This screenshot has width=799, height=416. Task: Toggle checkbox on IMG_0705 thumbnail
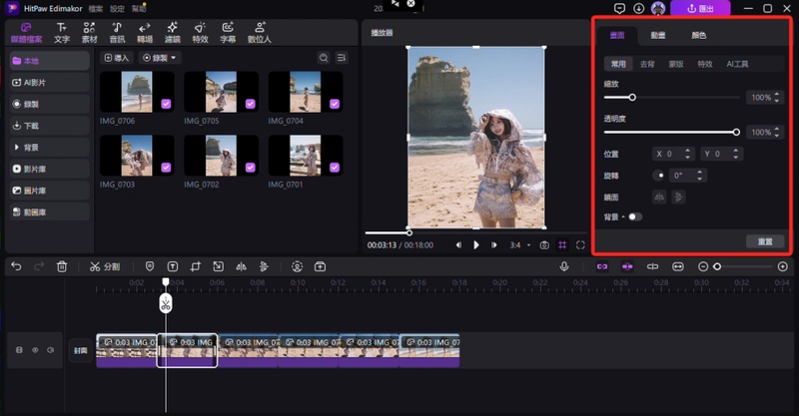tap(251, 104)
